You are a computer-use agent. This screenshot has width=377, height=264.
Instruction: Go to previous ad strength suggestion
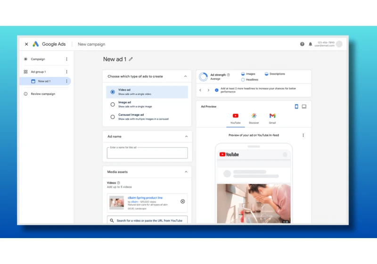point(200,90)
